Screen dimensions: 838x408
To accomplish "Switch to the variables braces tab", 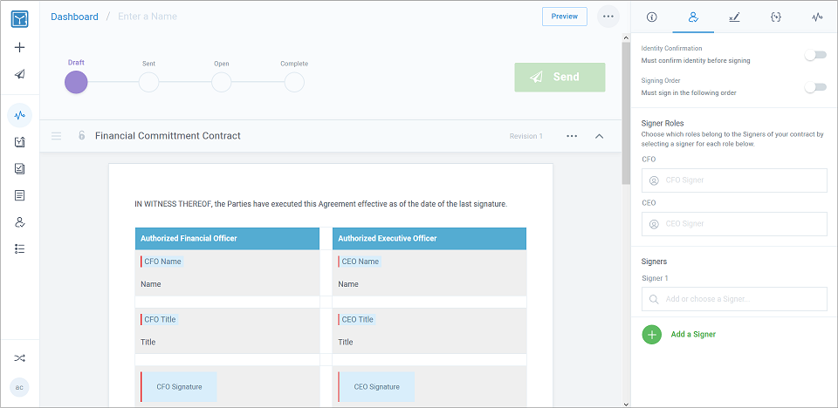I will 776,17.
